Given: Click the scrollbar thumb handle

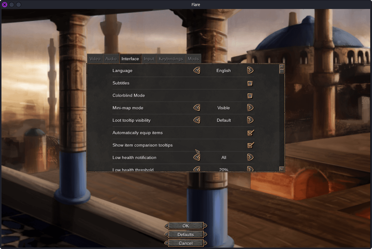Looking at the screenshot, I should 281,71.
